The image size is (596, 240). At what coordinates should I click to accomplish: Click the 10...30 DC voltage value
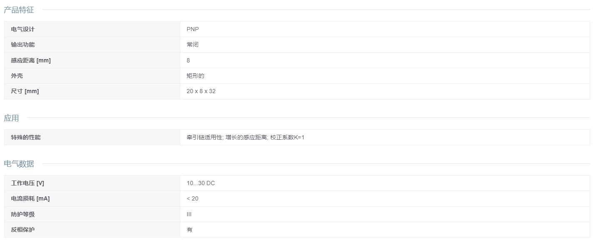tap(201, 183)
